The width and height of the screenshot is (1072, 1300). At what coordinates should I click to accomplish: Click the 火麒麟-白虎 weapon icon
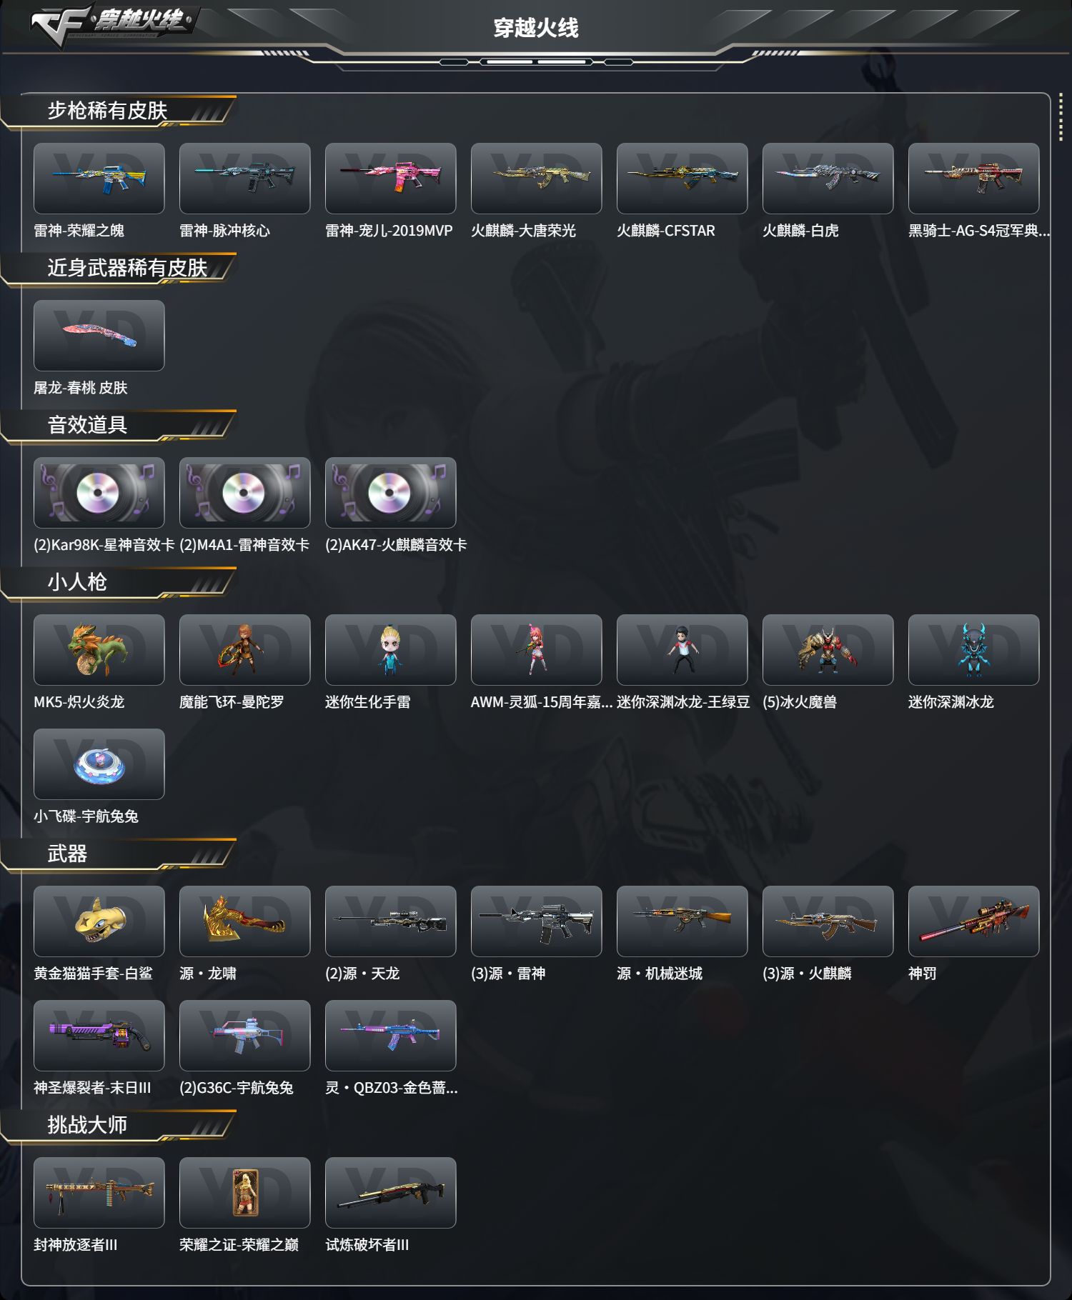828,179
